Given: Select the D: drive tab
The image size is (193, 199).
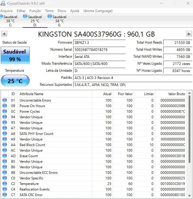Looking at the screenshot, I should [35, 21].
